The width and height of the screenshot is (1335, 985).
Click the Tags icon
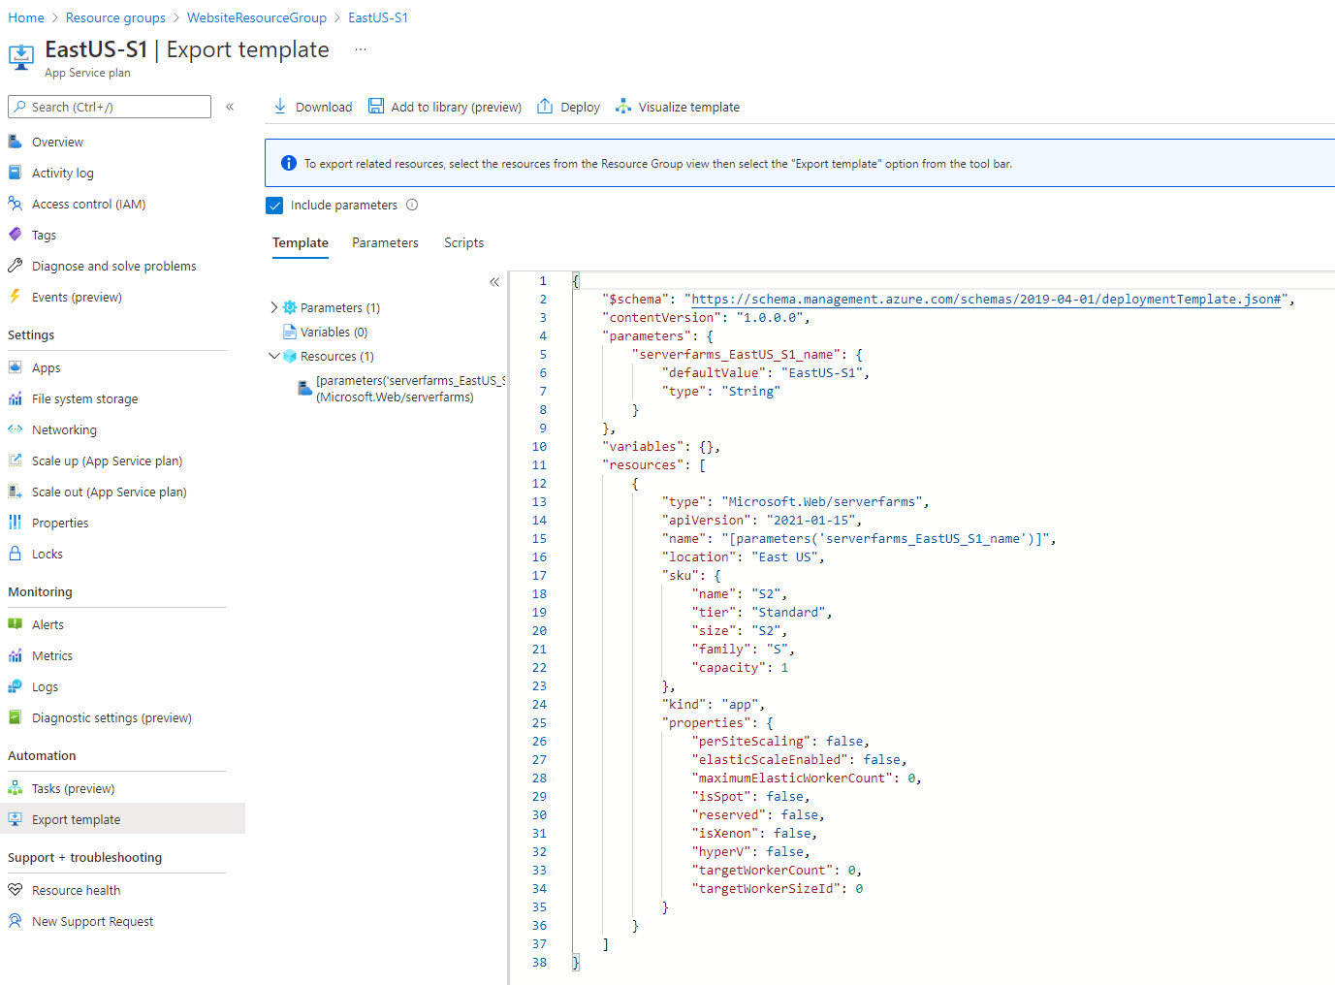tap(16, 235)
